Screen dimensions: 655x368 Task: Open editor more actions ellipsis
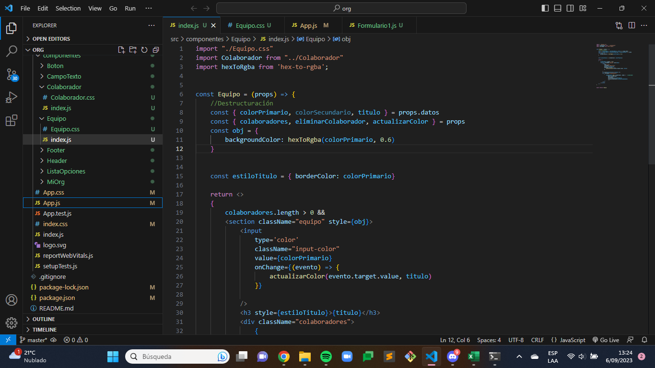[644, 25]
